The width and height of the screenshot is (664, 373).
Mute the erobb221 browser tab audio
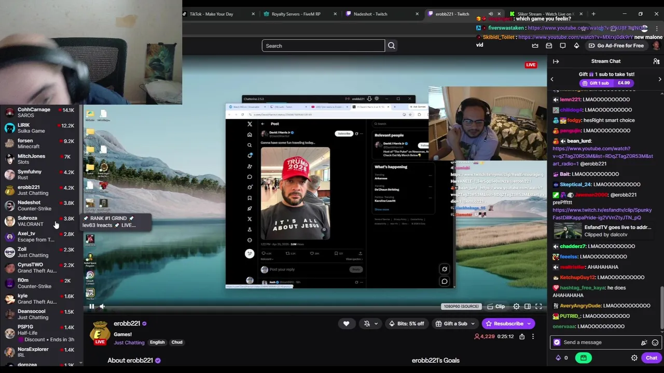pyautogui.click(x=490, y=14)
